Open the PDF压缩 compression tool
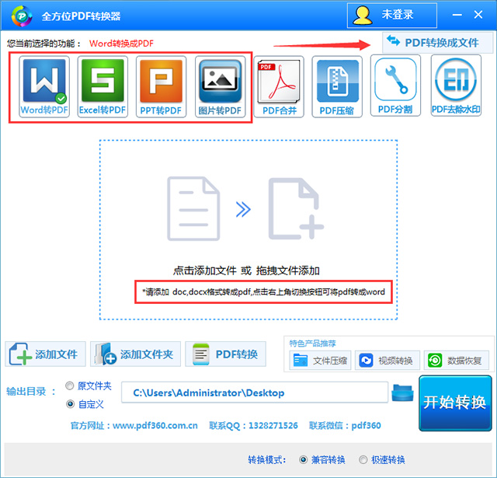The height and width of the screenshot is (478, 497). point(337,87)
